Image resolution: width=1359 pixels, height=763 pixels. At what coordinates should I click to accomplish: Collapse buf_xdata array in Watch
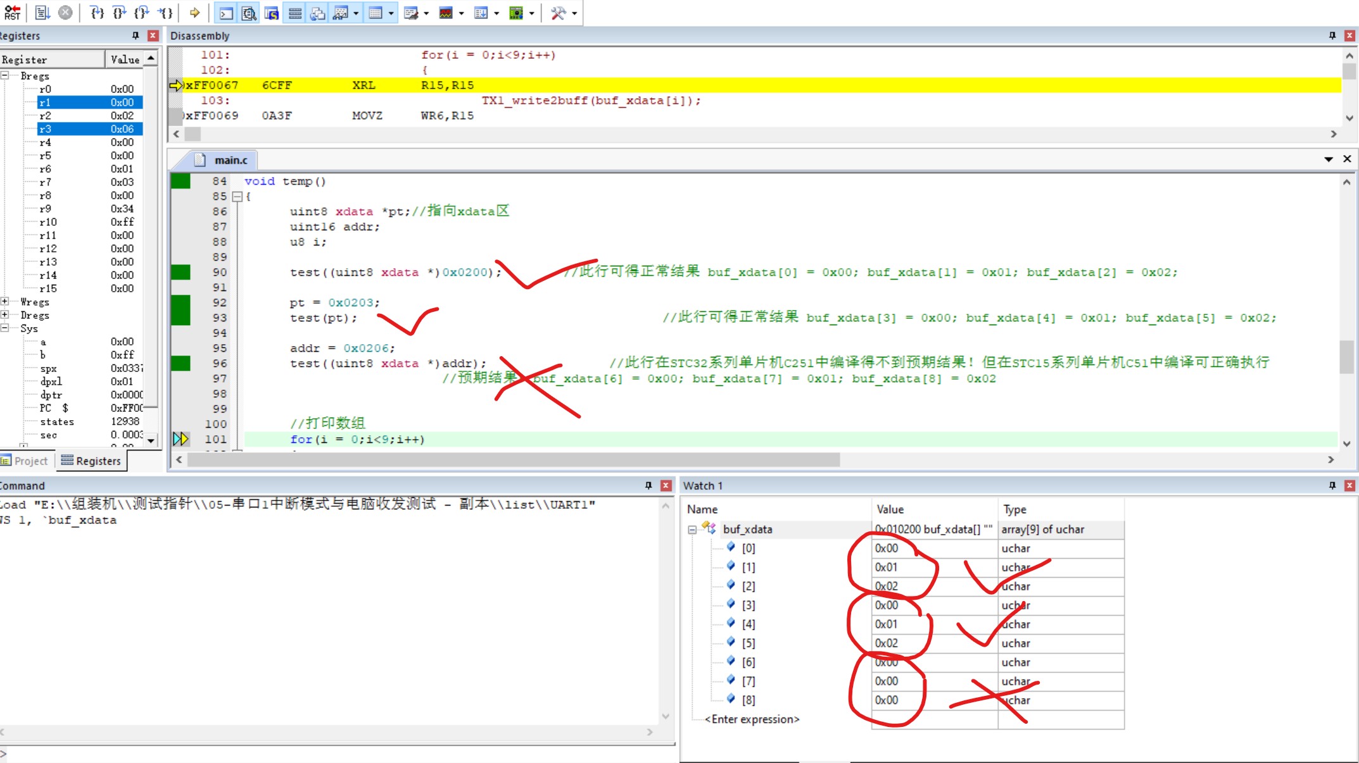692,530
